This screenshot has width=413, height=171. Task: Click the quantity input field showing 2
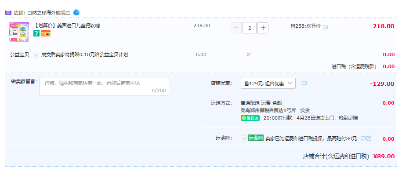coord(250,28)
